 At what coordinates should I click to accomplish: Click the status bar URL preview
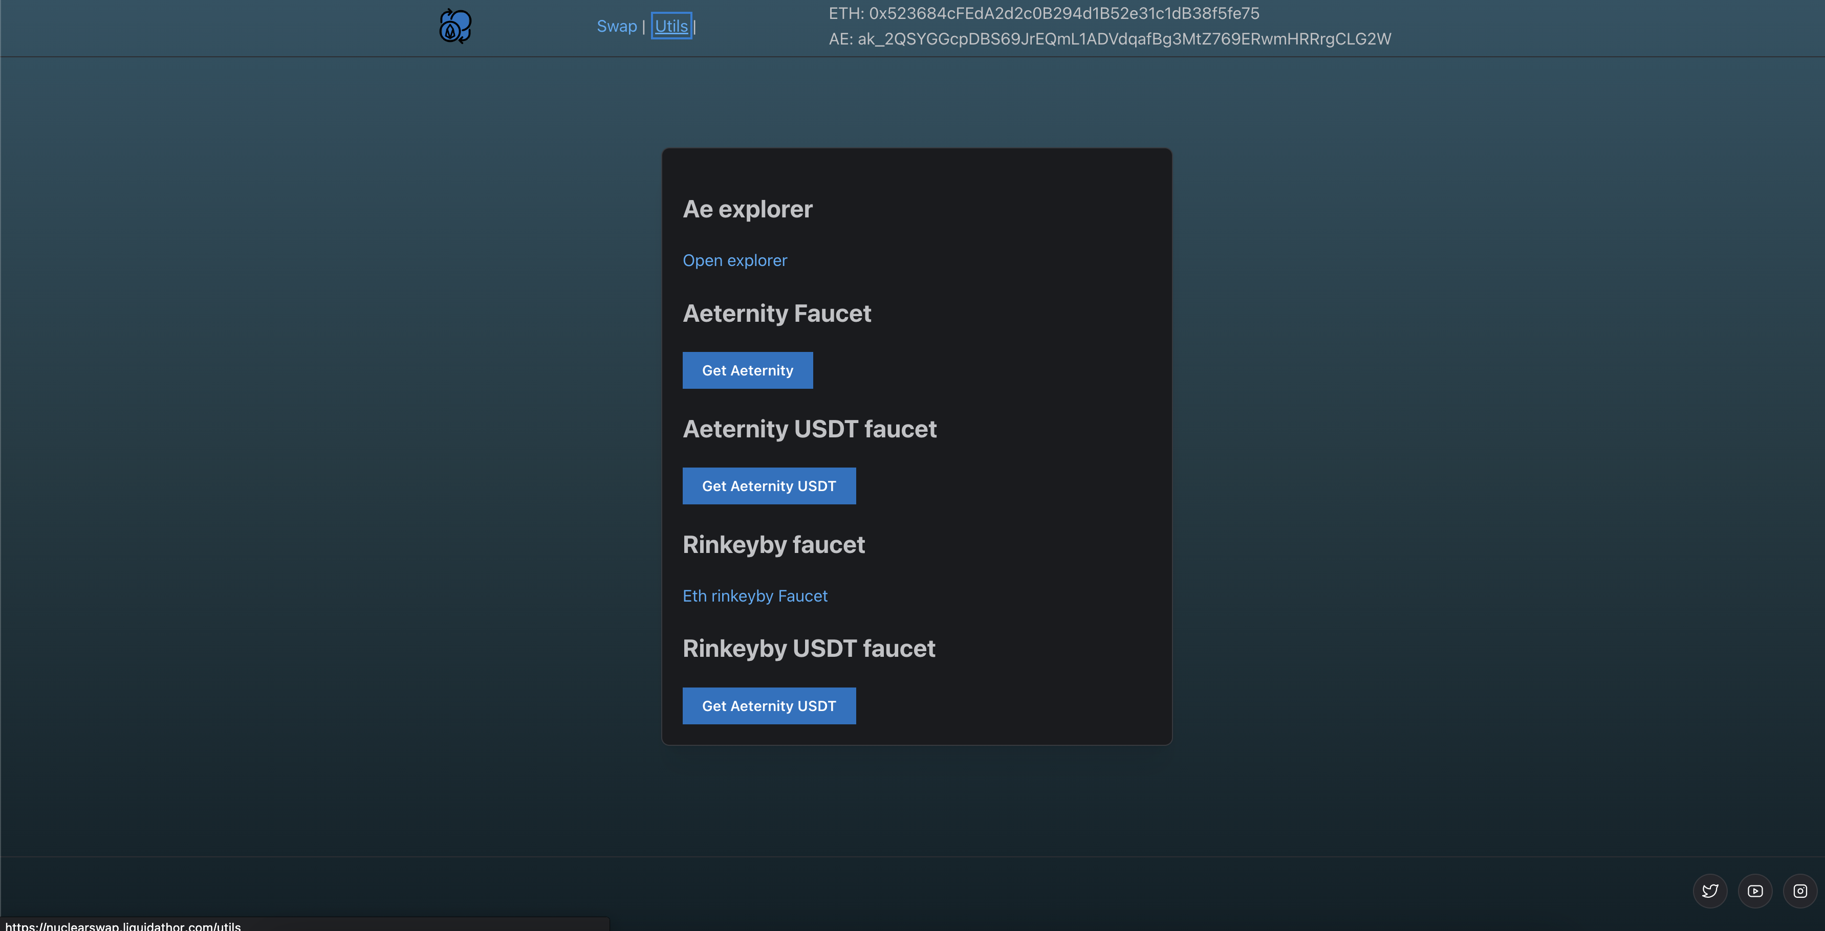(123, 925)
